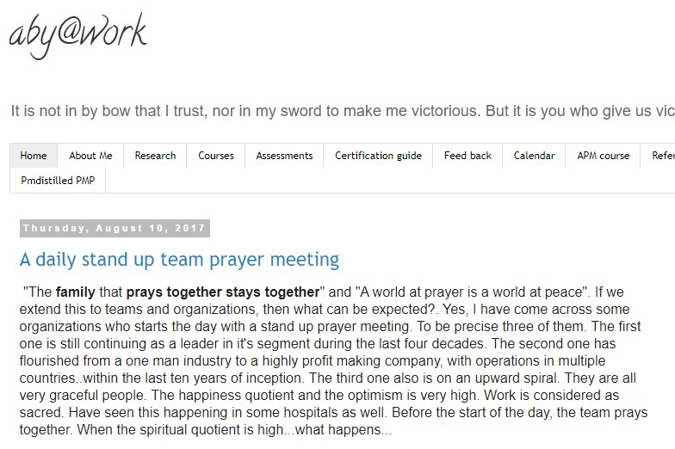Click the bold phrase "prays together stays together"
Screen dimensions: 675x449
tap(222, 292)
